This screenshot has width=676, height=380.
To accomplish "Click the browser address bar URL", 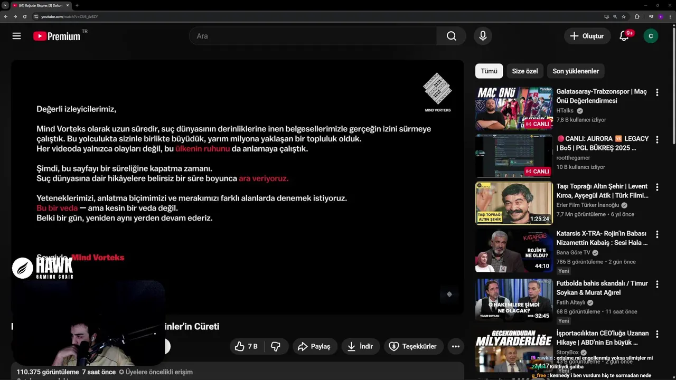I will [x=69, y=16].
